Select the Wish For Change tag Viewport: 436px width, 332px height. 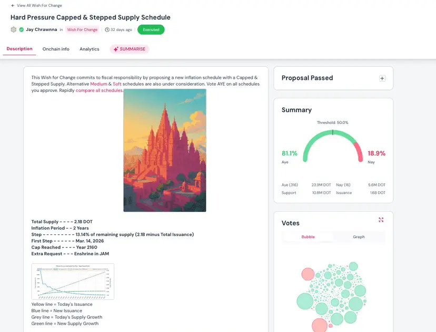(x=82, y=29)
